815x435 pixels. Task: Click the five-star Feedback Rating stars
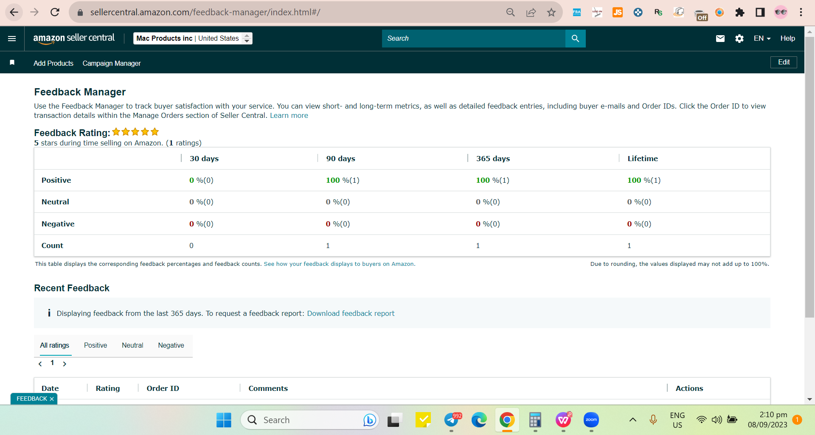(135, 132)
